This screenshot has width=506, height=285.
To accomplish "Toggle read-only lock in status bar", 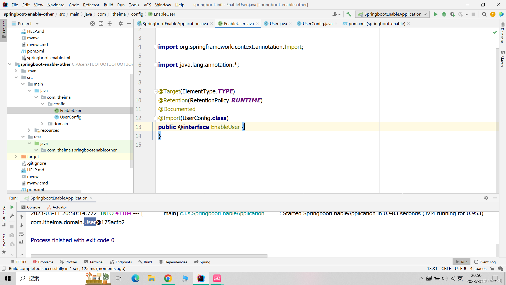I will coord(492,269).
